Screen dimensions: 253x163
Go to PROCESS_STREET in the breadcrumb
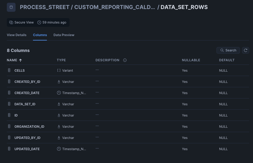[x=44, y=7]
